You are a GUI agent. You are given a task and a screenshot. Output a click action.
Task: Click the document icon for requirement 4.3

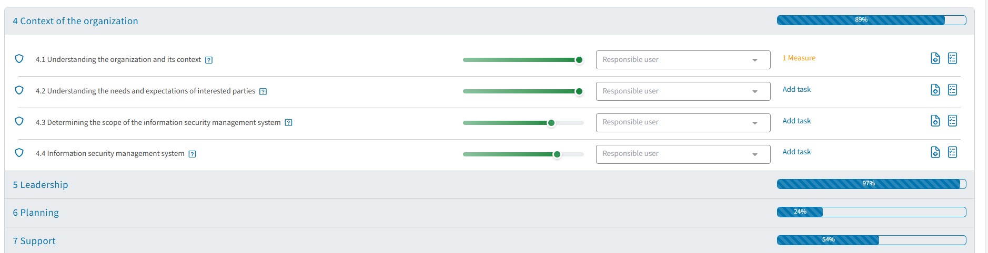click(x=935, y=121)
